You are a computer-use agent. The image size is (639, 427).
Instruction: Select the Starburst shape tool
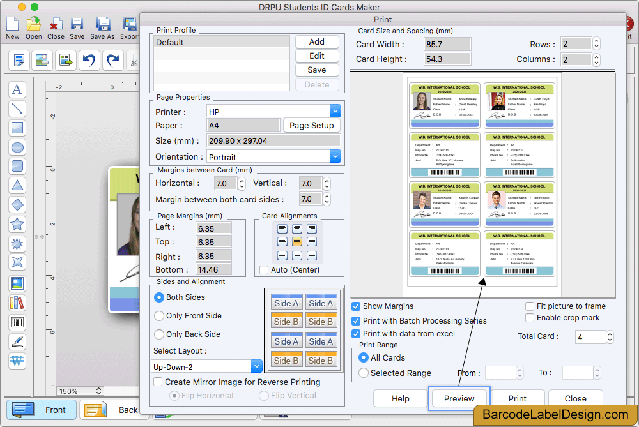click(x=17, y=243)
